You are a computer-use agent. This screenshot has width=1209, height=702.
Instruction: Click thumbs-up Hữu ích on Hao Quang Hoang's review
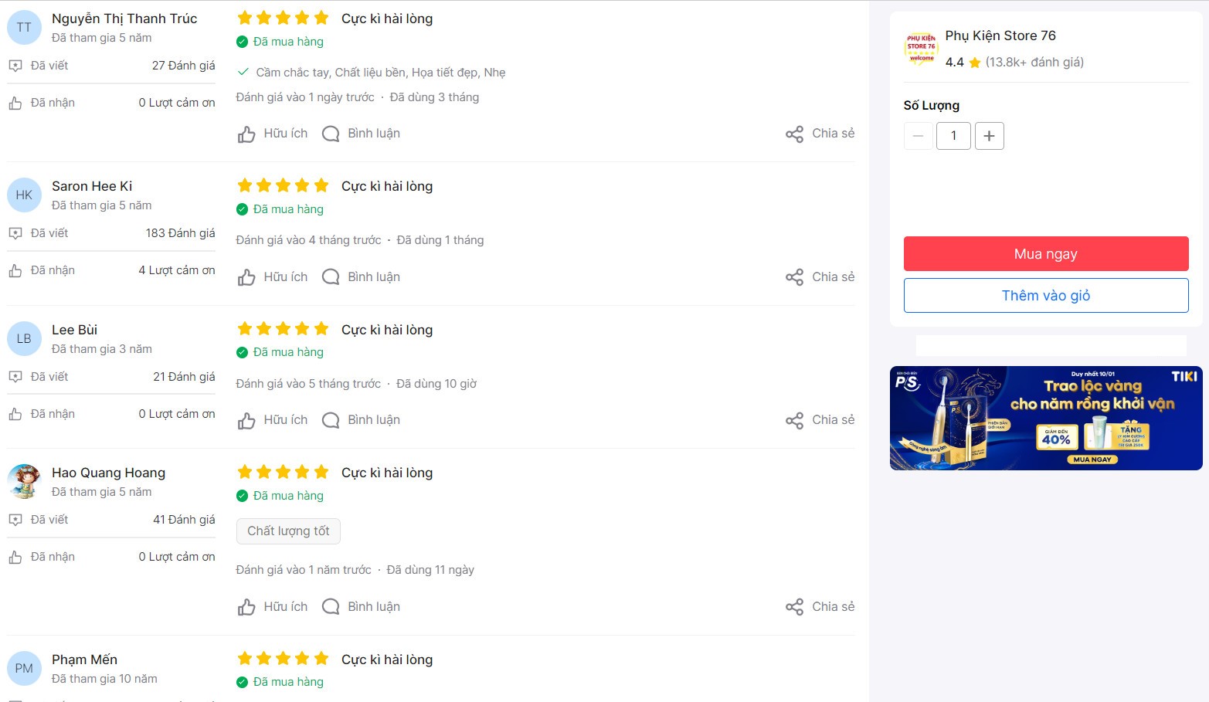(273, 607)
